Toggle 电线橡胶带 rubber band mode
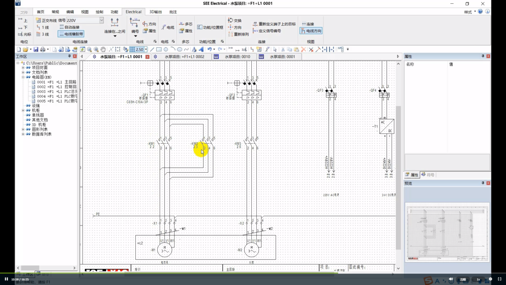 pos(71,34)
